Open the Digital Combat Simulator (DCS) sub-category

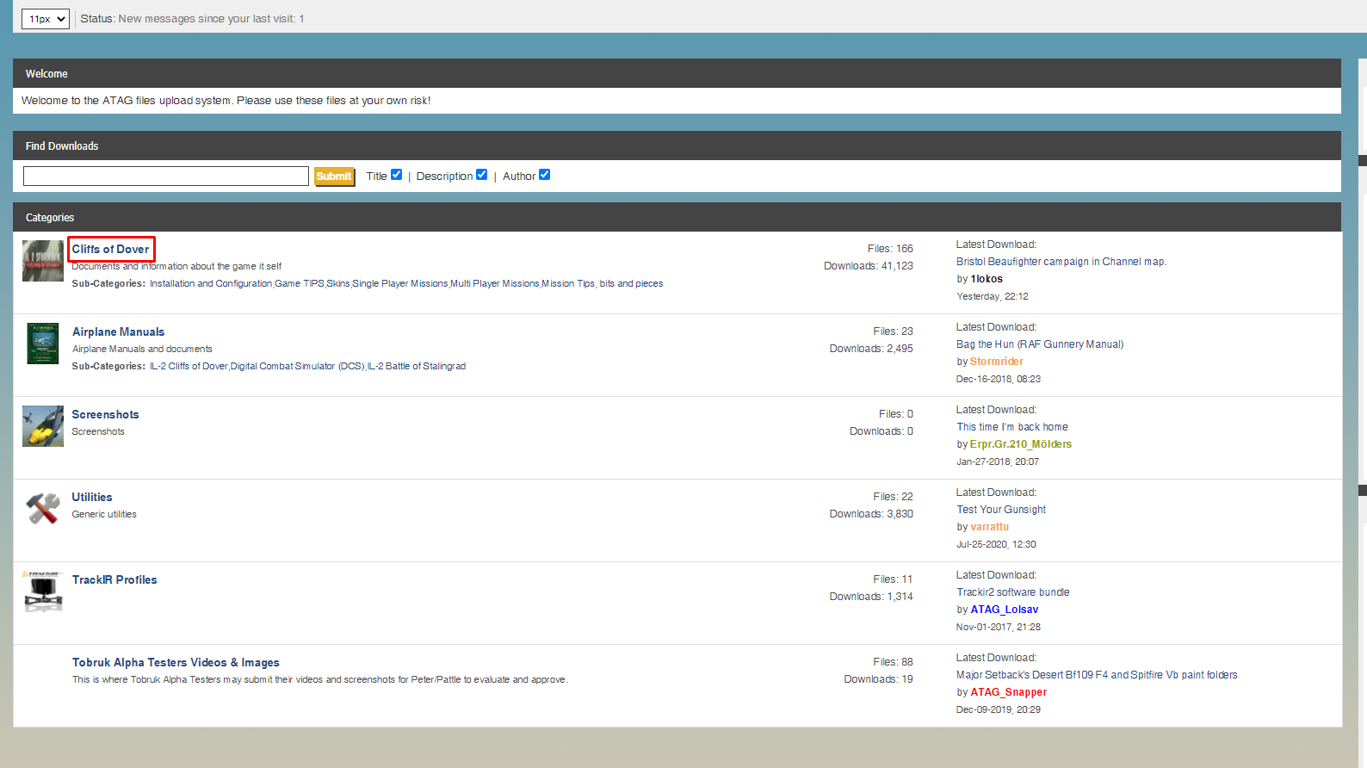click(298, 366)
